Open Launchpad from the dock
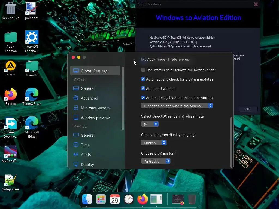 tap(101, 199)
